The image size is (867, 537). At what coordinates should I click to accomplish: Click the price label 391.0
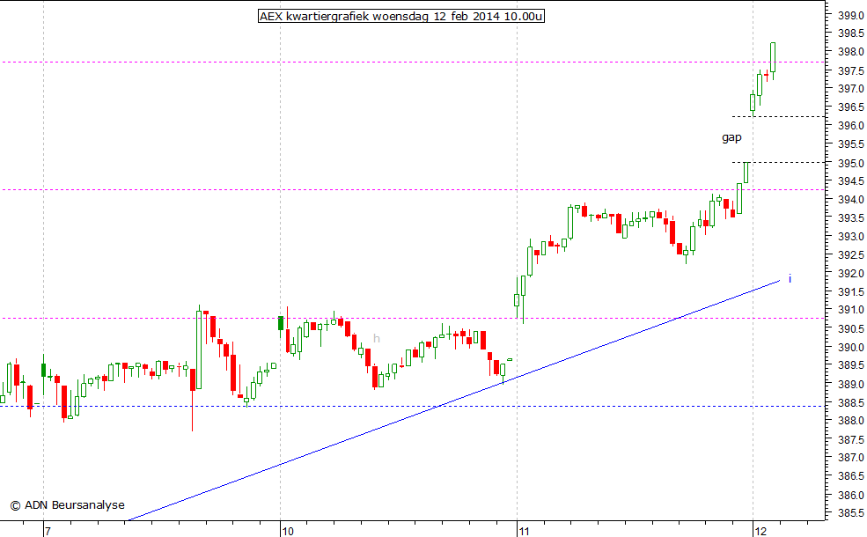click(x=851, y=310)
